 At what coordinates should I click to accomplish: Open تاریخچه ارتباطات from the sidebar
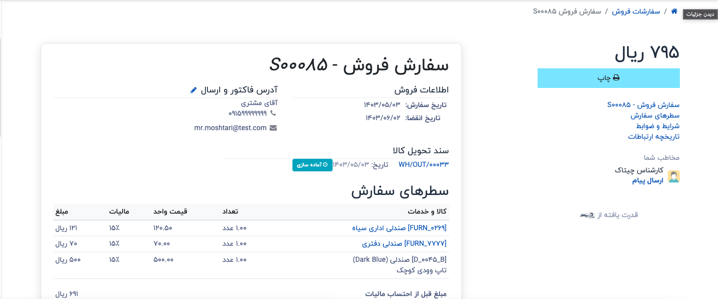(654, 137)
